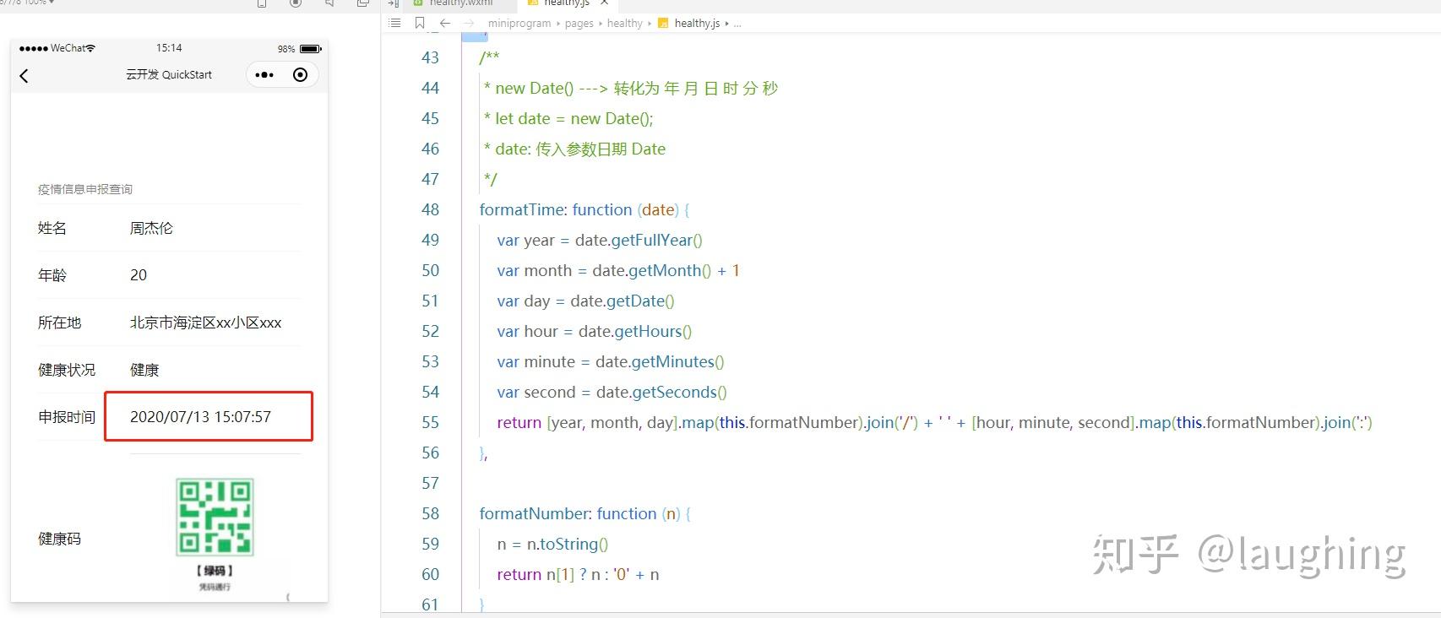Click the var month = date.getMonth() + 1 line

click(618, 270)
